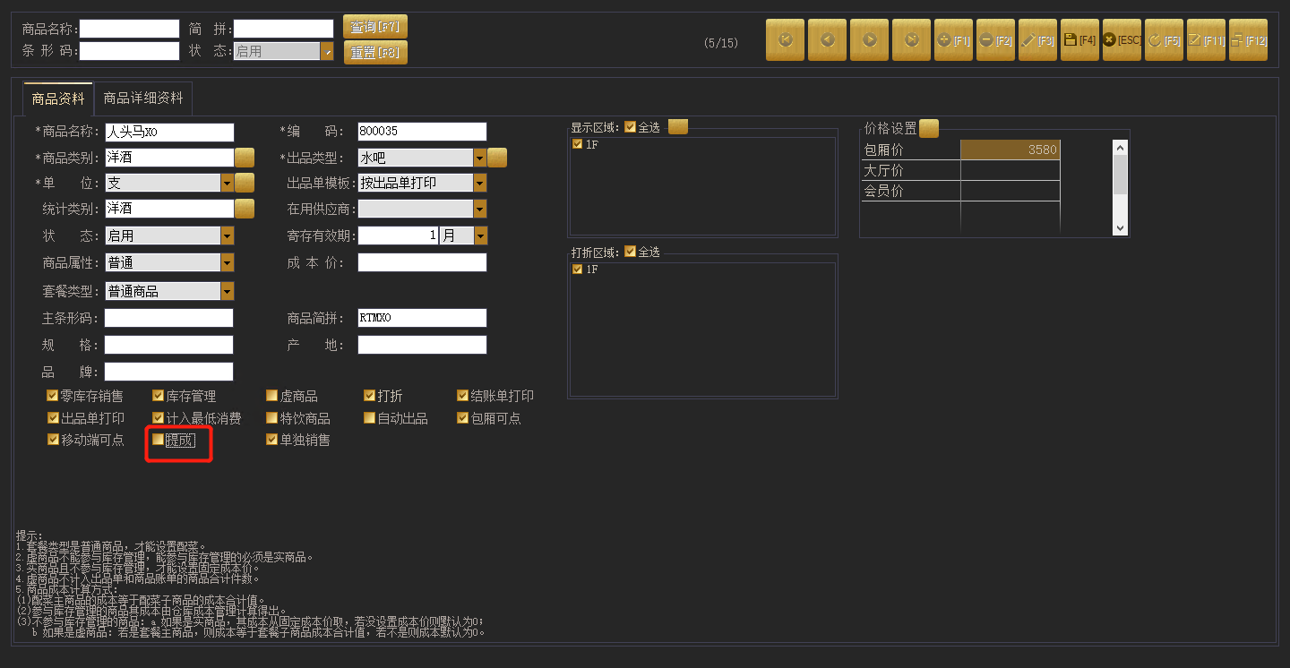Open the form 状态 启用 dropdown
The width and height of the screenshot is (1290, 668).
[x=228, y=236]
